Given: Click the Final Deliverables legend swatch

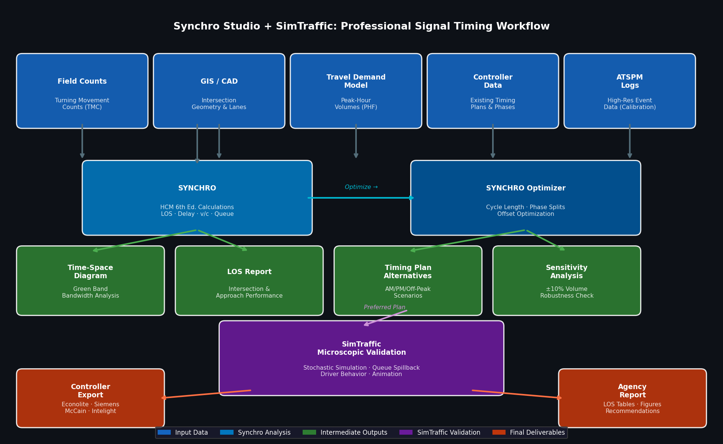Looking at the screenshot, I should pos(499,432).
